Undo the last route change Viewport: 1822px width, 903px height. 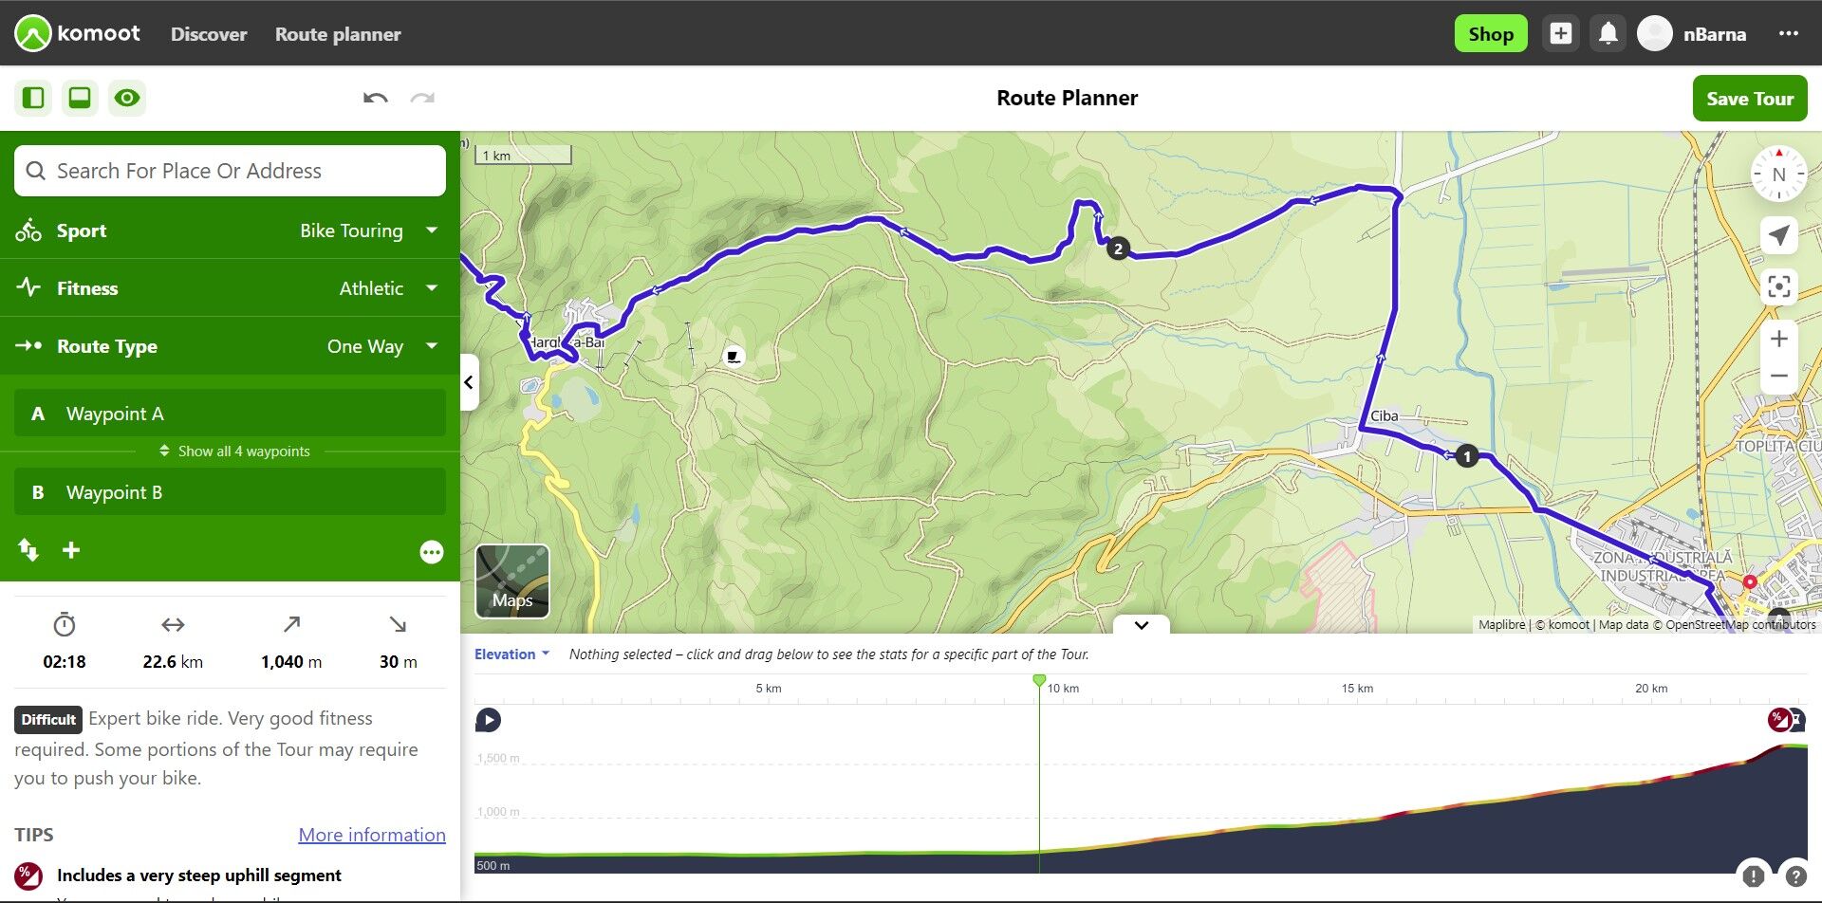tap(375, 98)
